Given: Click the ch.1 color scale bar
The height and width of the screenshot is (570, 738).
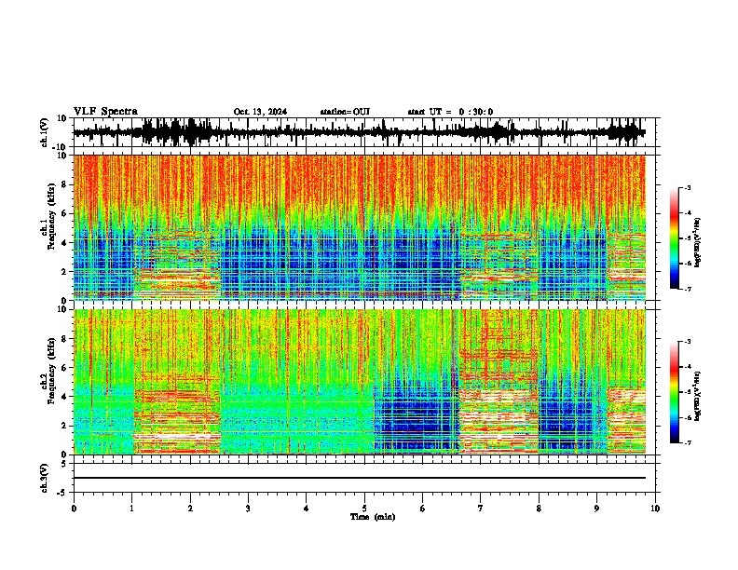Looking at the screenshot, I should tap(675, 238).
